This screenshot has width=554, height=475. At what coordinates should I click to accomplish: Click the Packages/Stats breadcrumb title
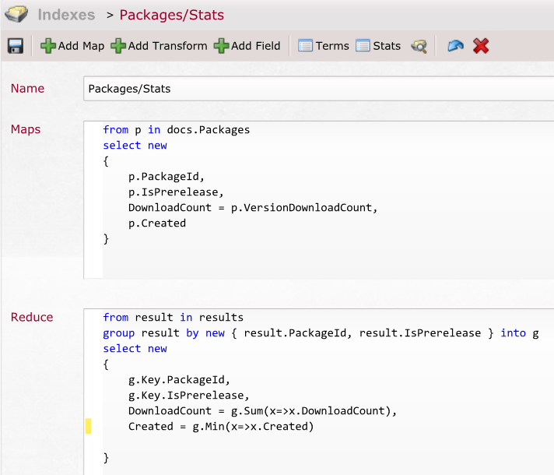[x=172, y=16]
